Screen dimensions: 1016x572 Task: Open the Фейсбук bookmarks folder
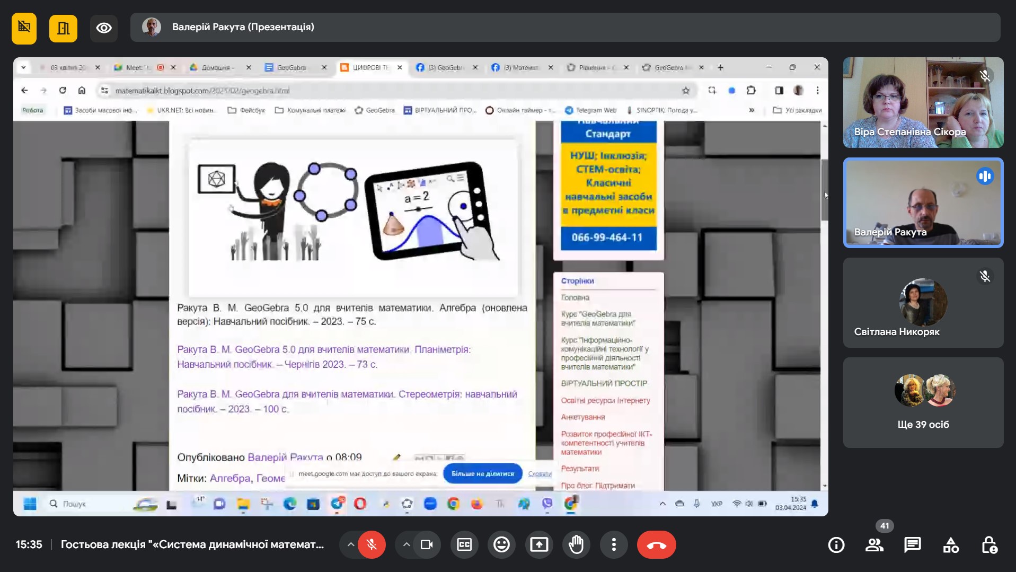pyautogui.click(x=246, y=110)
